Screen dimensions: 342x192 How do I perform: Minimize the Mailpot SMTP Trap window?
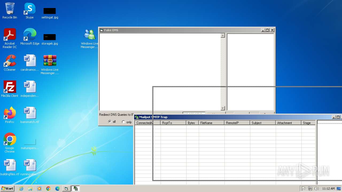pos(334,117)
